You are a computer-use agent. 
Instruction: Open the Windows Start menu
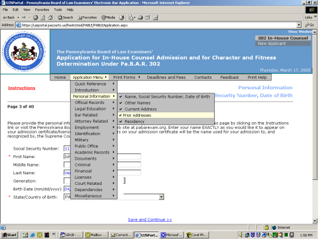[x=9, y=235]
